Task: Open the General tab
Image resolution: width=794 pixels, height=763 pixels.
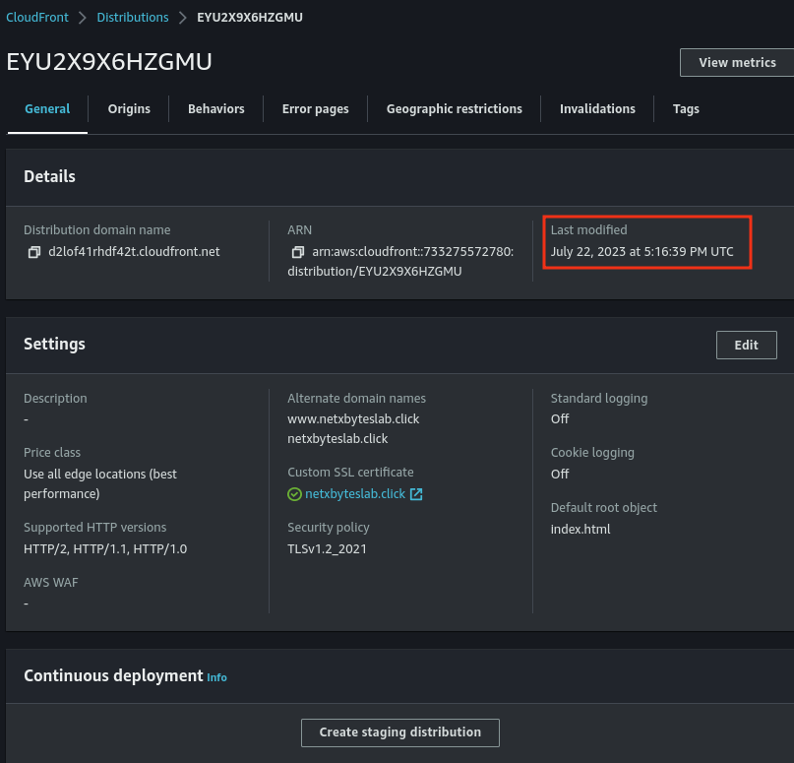Action: click(47, 109)
